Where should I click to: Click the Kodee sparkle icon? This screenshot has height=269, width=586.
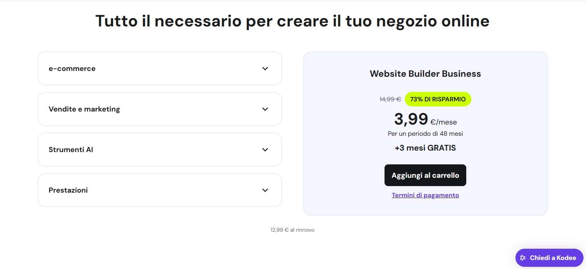coord(523,258)
